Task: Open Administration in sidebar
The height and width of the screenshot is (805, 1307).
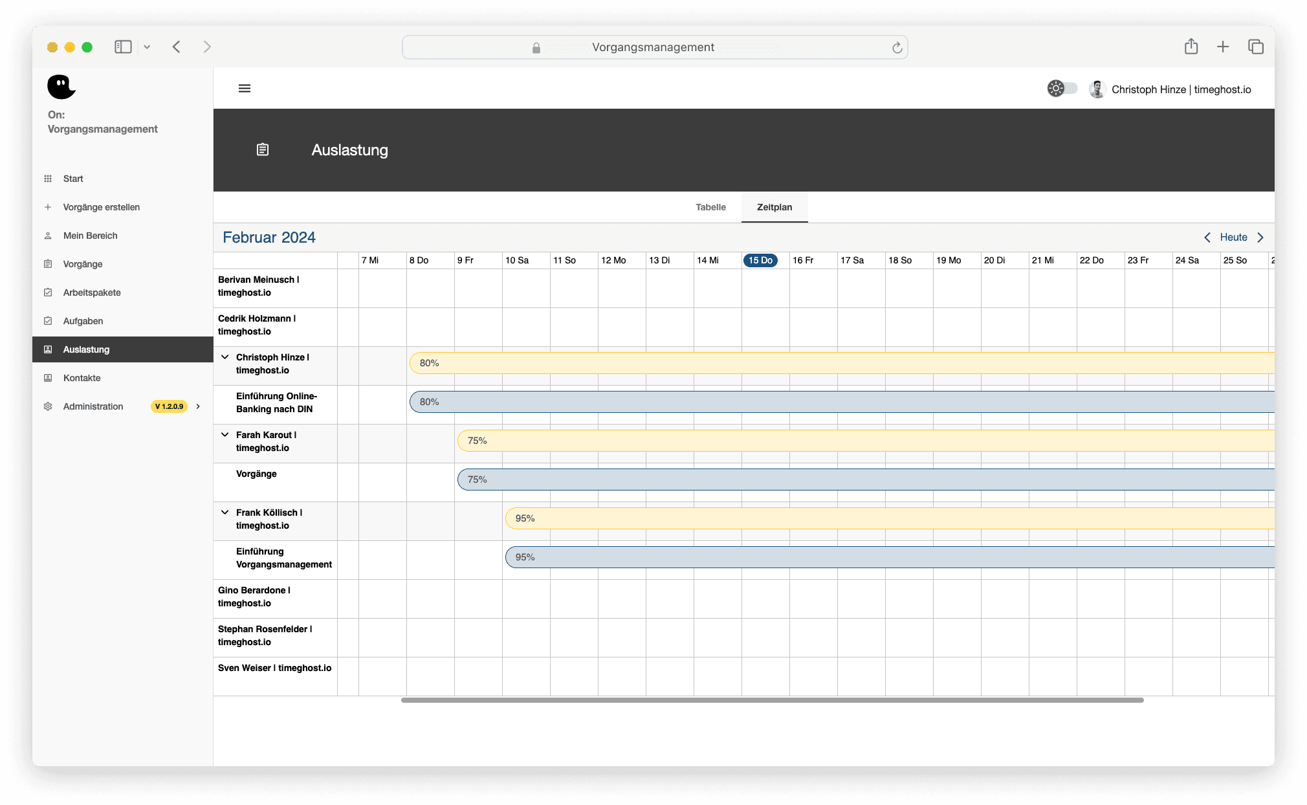Action: click(123, 406)
